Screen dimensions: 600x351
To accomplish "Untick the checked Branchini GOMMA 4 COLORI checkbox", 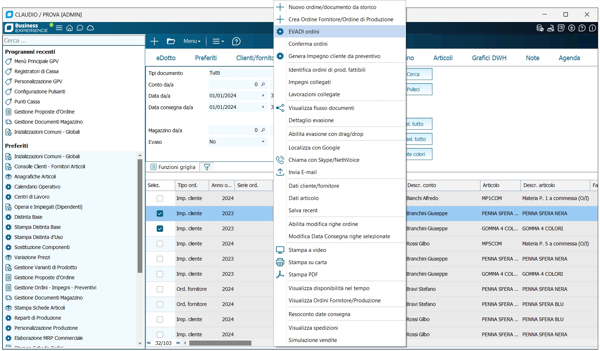I will coord(160,228).
